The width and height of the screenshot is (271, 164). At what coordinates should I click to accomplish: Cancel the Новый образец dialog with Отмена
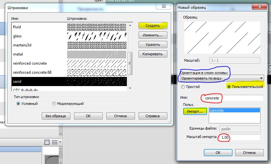[249, 153]
